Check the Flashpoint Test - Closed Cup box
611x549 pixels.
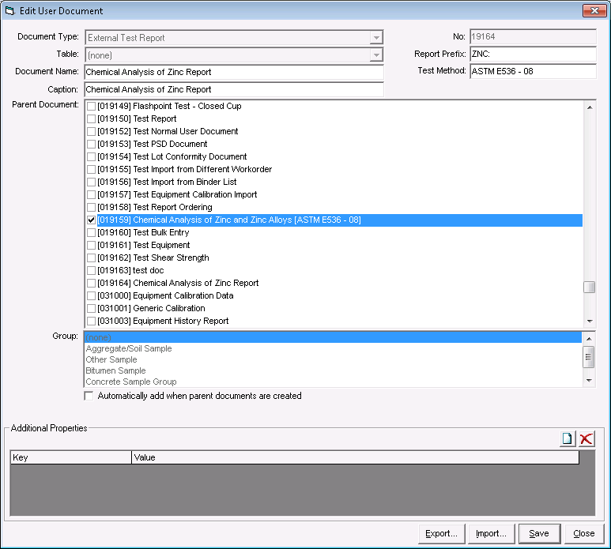click(91, 106)
